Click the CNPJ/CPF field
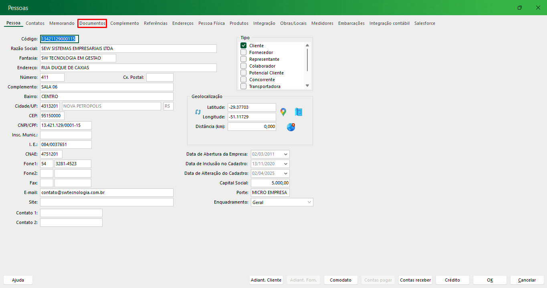The height and width of the screenshot is (288, 547). tap(66, 125)
